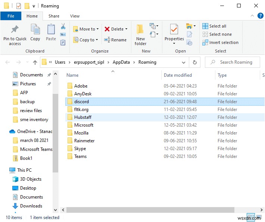
Task: Click Select none
Action: (x=217, y=34)
